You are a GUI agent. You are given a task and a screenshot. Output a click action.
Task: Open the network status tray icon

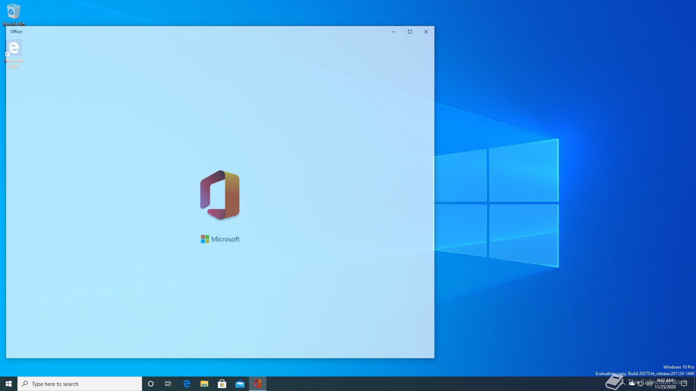point(641,384)
